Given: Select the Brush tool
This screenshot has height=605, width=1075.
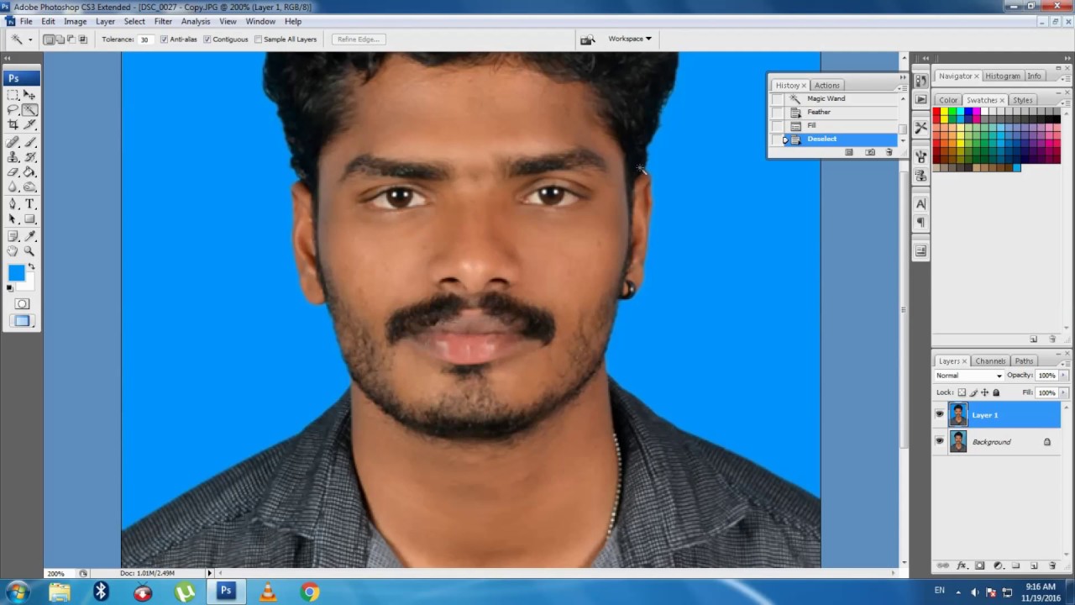Looking at the screenshot, I should [x=29, y=143].
